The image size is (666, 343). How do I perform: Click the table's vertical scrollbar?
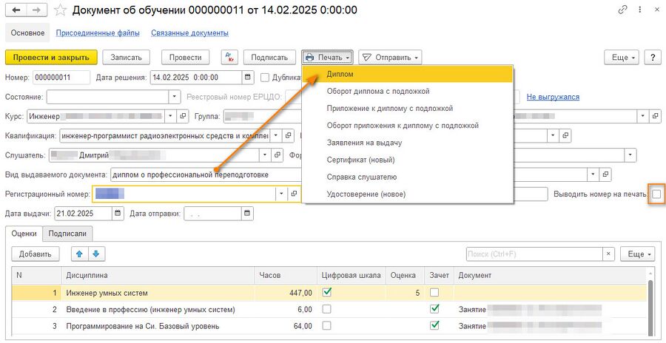tap(650, 307)
